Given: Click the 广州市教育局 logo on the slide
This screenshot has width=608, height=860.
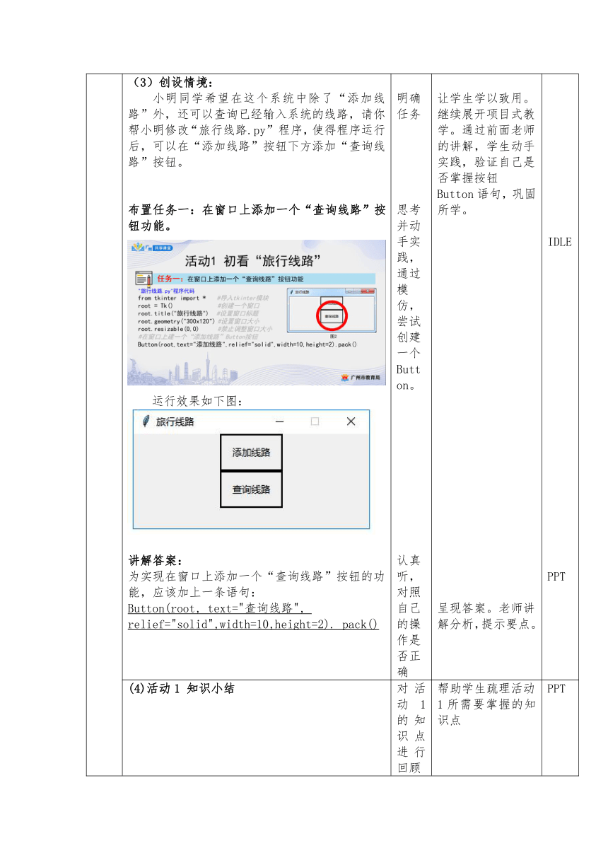Looking at the screenshot, I should [x=360, y=378].
